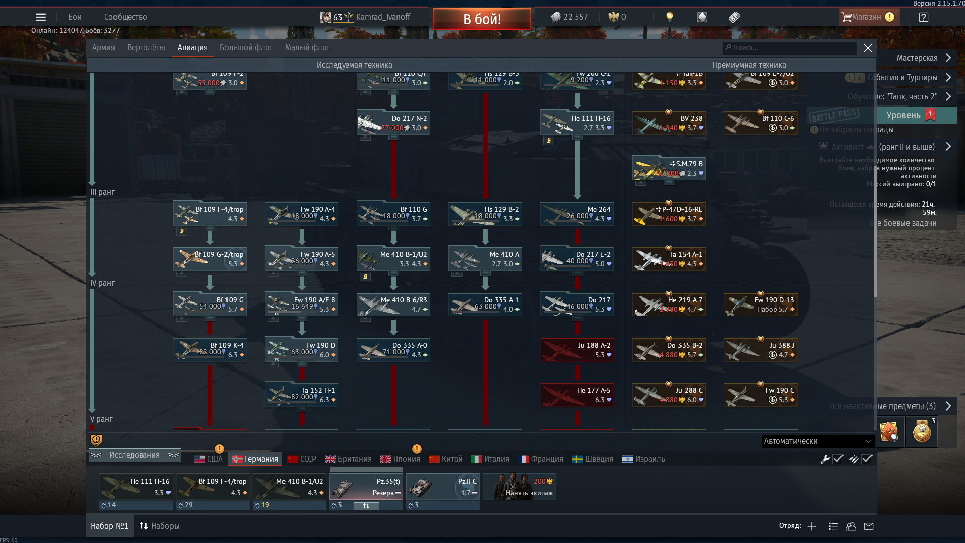
Task: Close the research tree window
Action: [868, 48]
